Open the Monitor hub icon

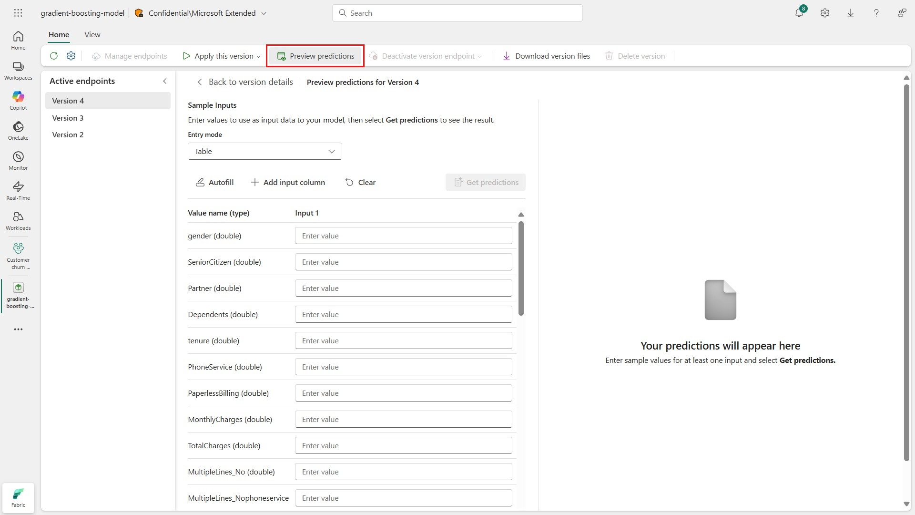18,160
